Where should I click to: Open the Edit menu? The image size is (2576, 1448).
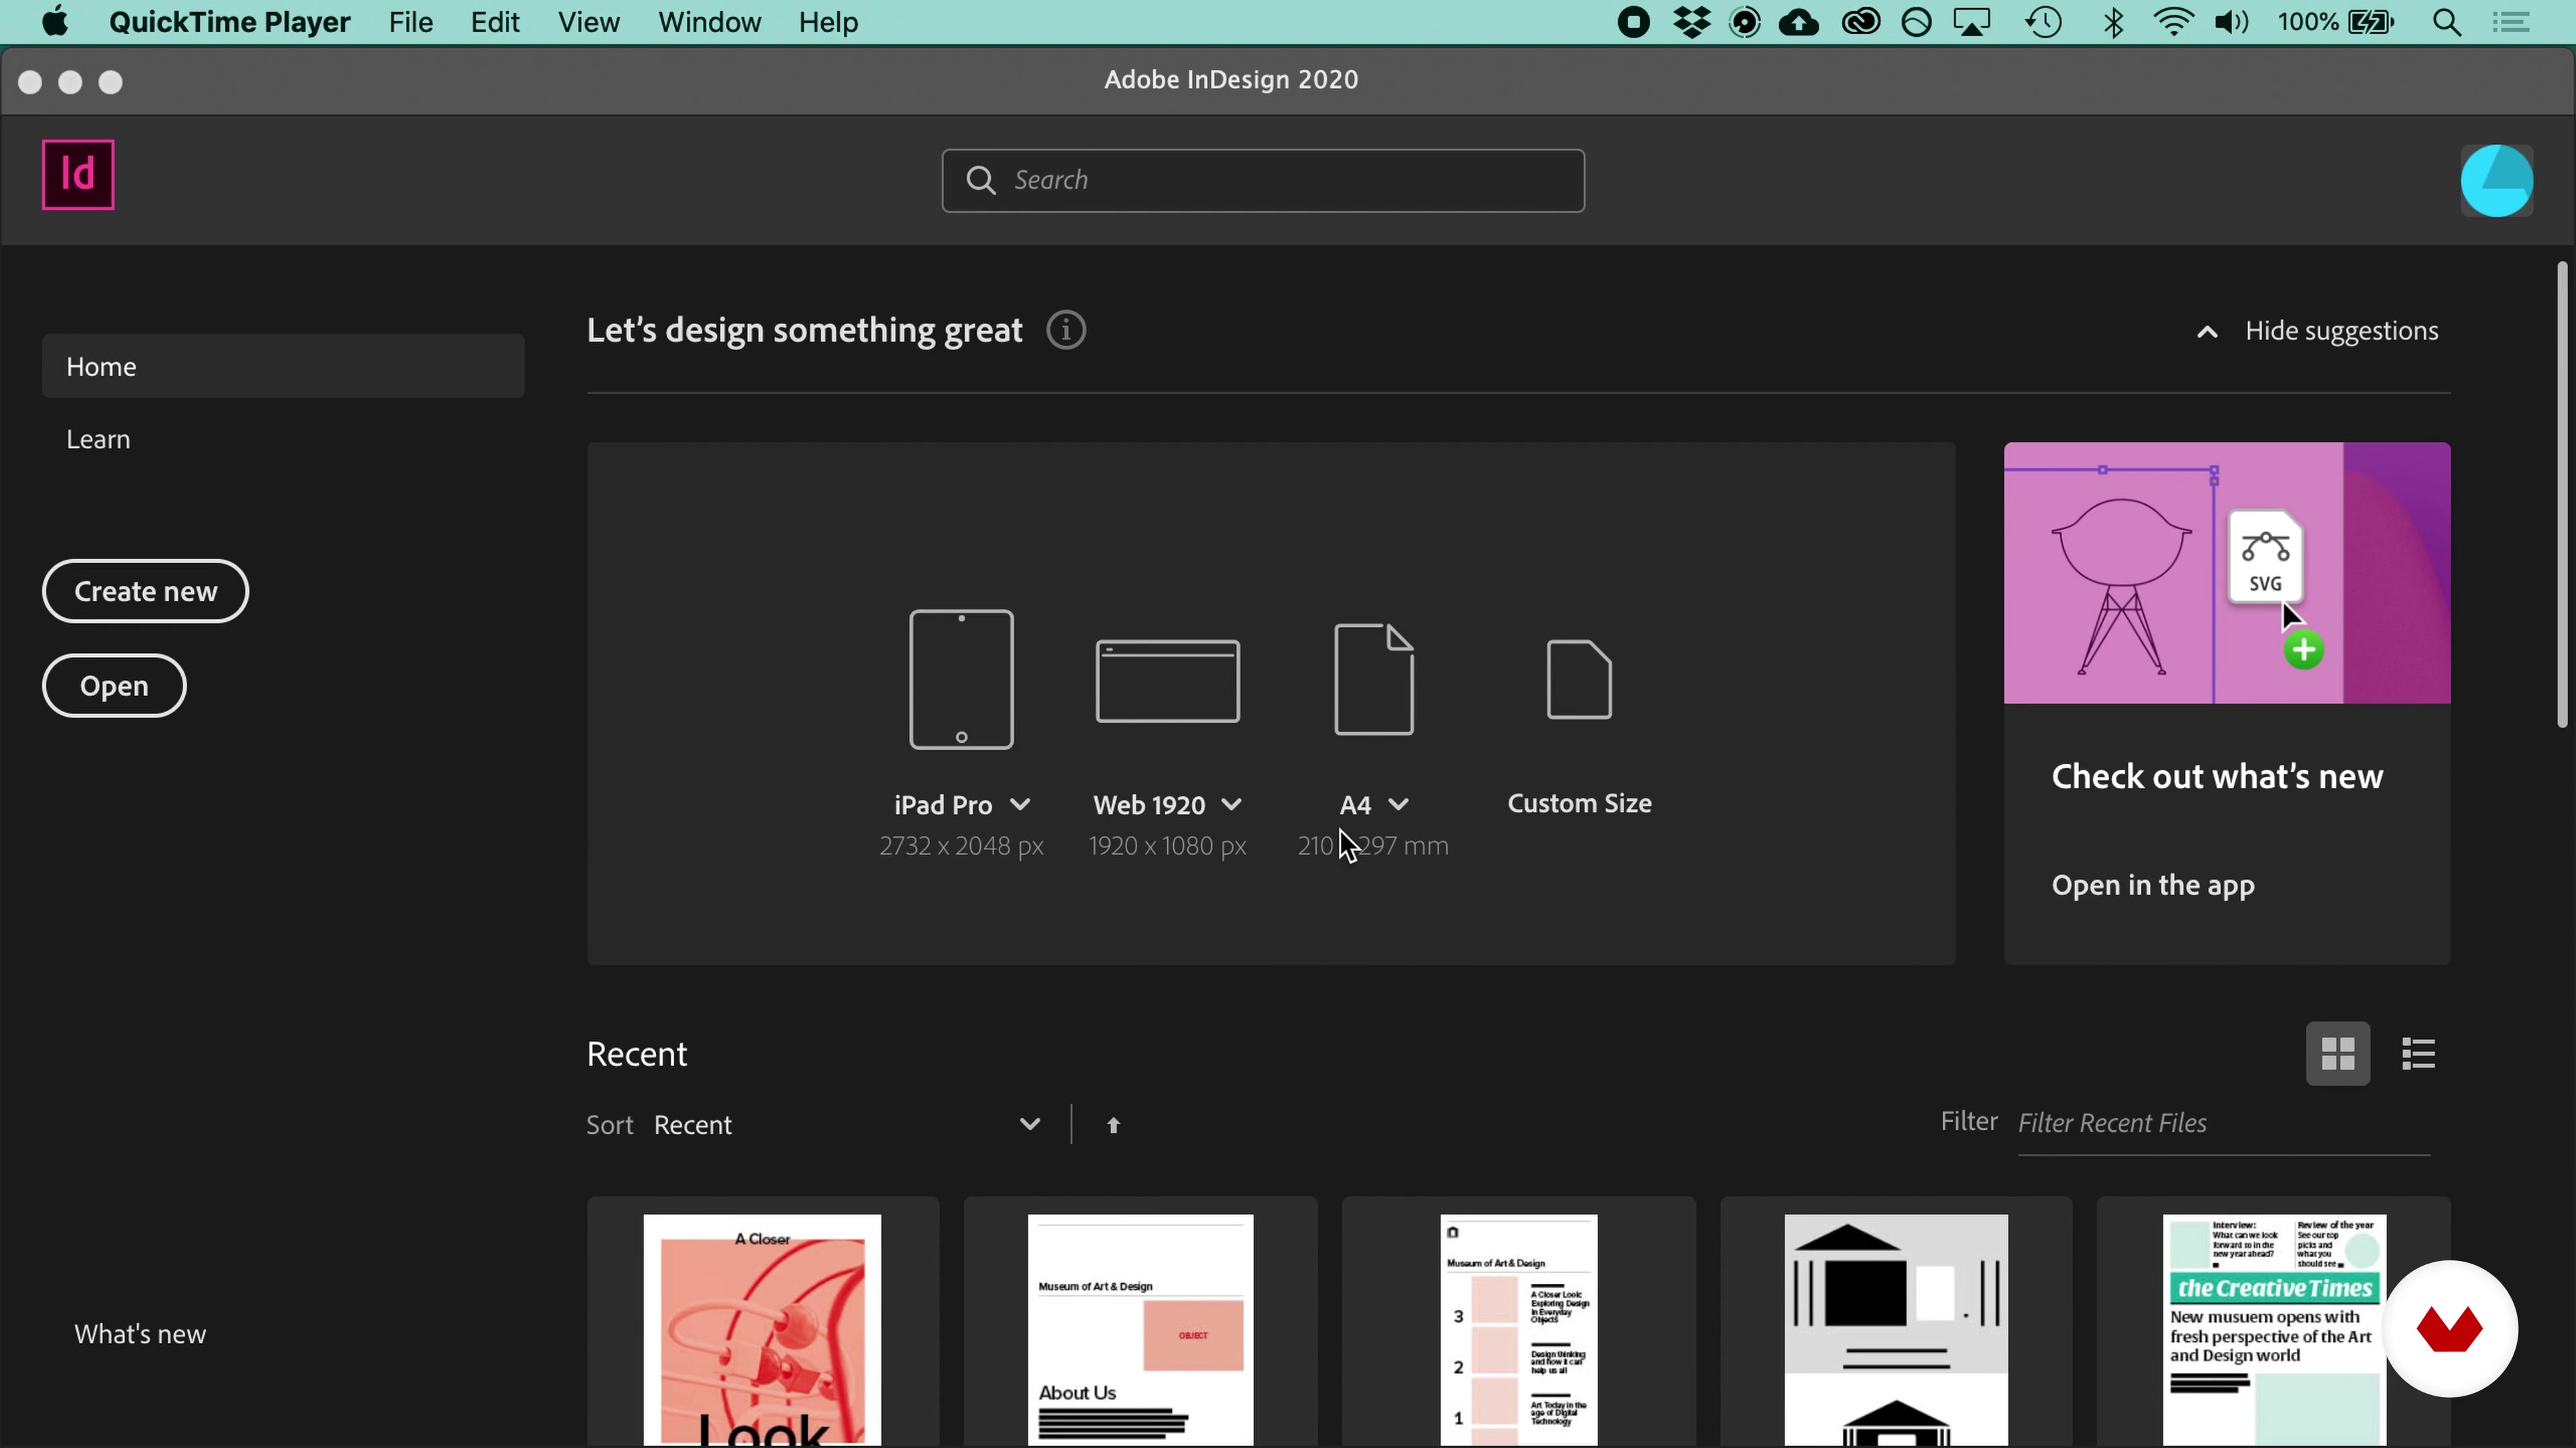(495, 22)
